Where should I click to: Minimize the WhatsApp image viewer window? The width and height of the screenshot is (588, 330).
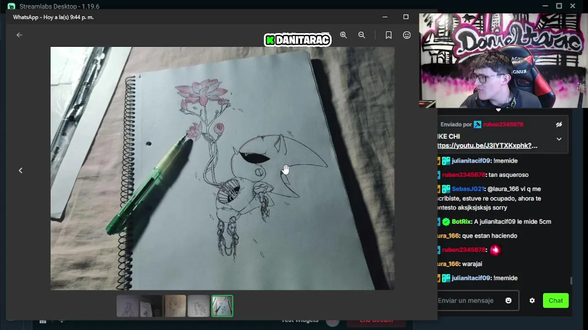[385, 17]
